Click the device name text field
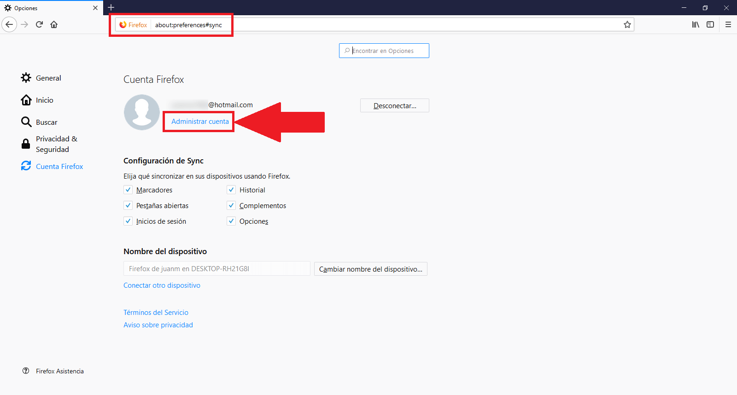Screen dimensions: 737x395 tap(217, 268)
